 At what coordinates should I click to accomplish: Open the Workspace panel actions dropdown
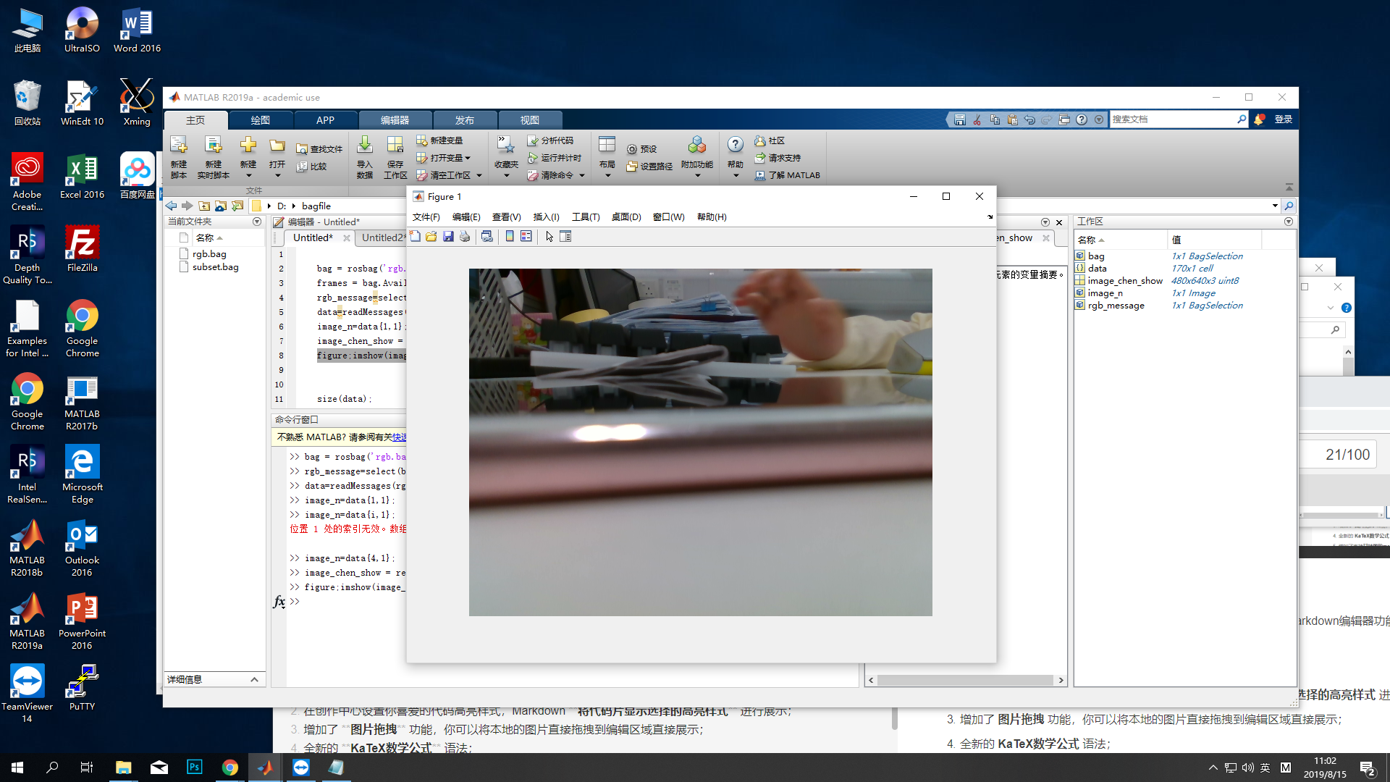tap(1288, 222)
